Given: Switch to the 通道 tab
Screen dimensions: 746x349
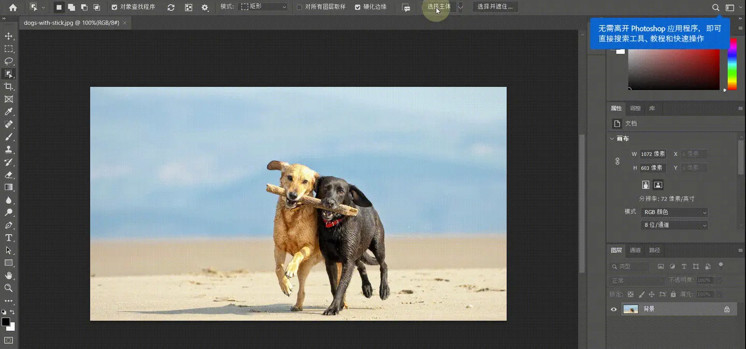Looking at the screenshot, I should pyautogui.click(x=635, y=250).
